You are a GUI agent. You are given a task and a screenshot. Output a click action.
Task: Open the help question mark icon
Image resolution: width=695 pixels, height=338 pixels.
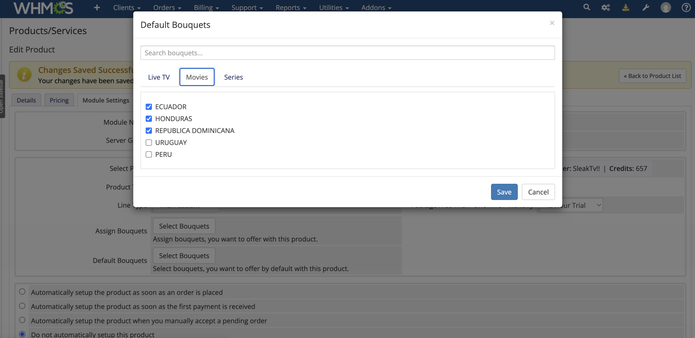point(686,7)
